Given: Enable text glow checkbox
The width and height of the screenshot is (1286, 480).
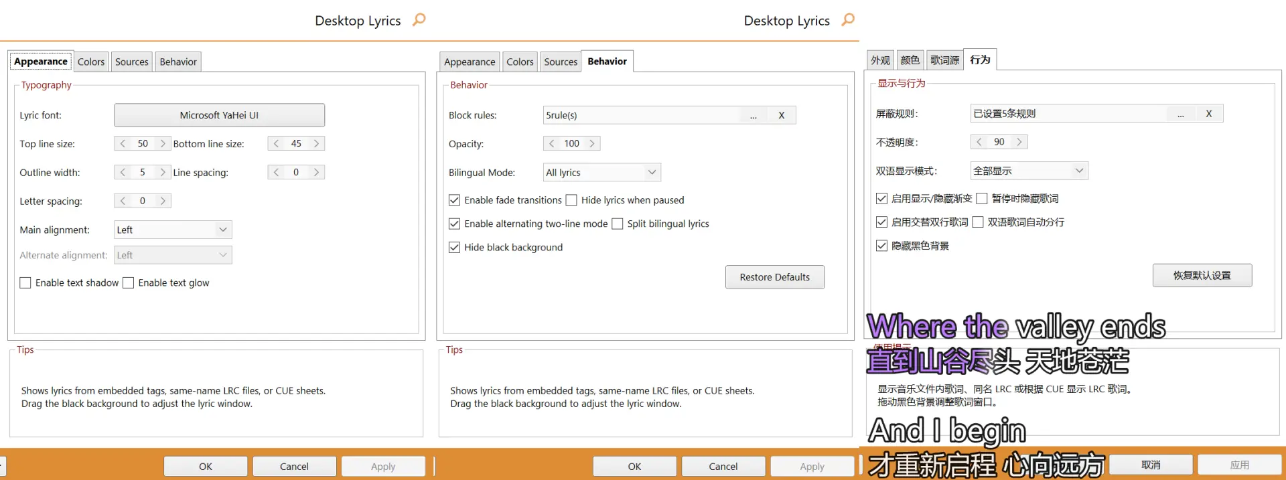Looking at the screenshot, I should pyautogui.click(x=129, y=283).
